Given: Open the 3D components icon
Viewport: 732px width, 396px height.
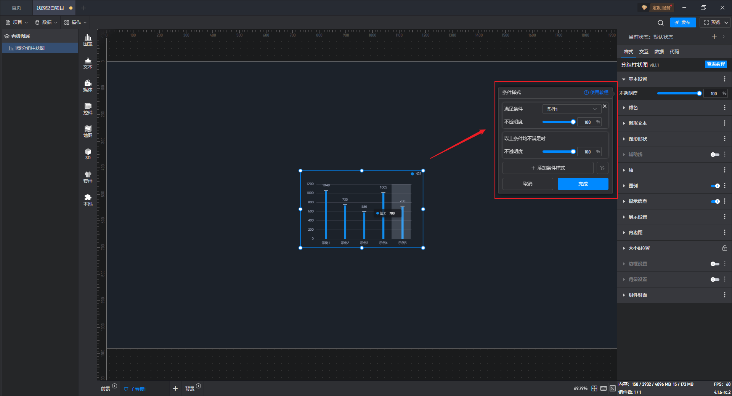Looking at the screenshot, I should pyautogui.click(x=88, y=154).
